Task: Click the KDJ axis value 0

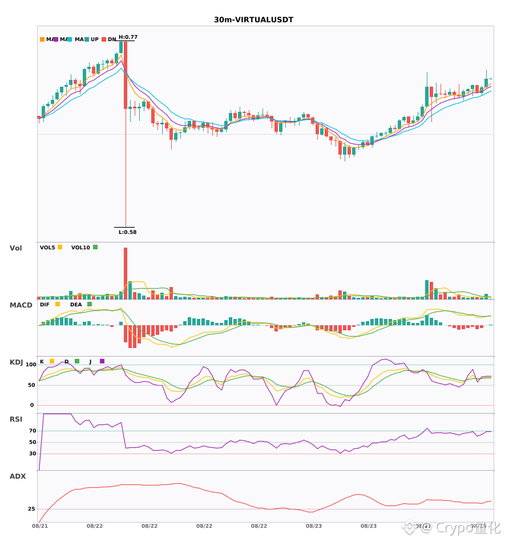Action: click(32, 405)
